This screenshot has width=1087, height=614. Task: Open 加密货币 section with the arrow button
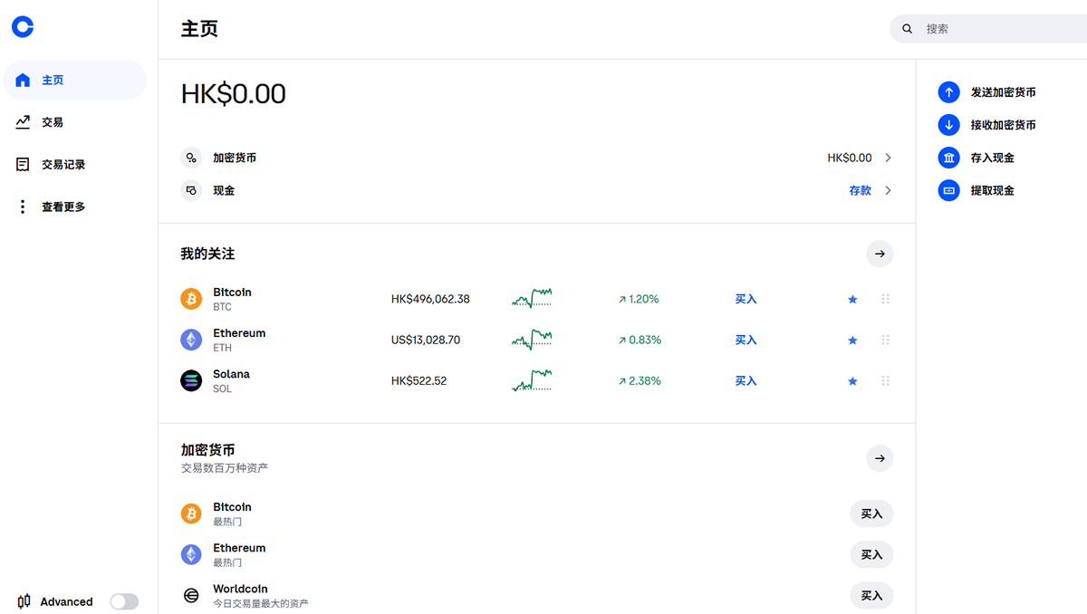click(880, 458)
